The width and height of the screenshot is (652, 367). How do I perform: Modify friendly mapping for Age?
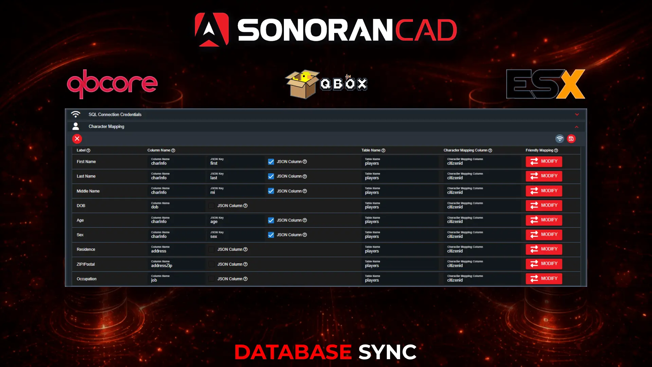[x=544, y=220]
